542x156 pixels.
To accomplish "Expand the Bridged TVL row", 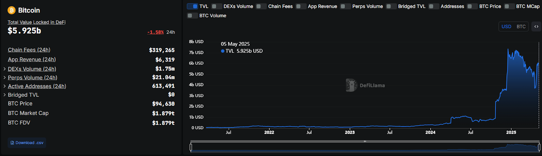I will [4, 95].
